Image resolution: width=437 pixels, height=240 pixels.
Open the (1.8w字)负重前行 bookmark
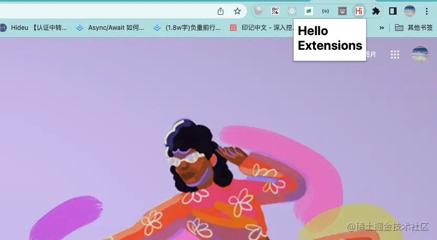tap(187, 28)
